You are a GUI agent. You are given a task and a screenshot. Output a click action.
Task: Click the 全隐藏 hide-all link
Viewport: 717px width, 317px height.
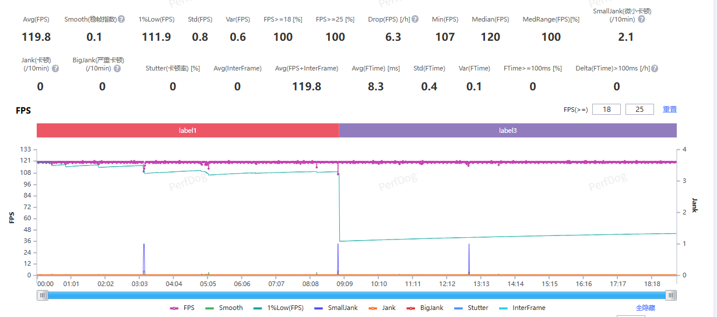(646, 308)
